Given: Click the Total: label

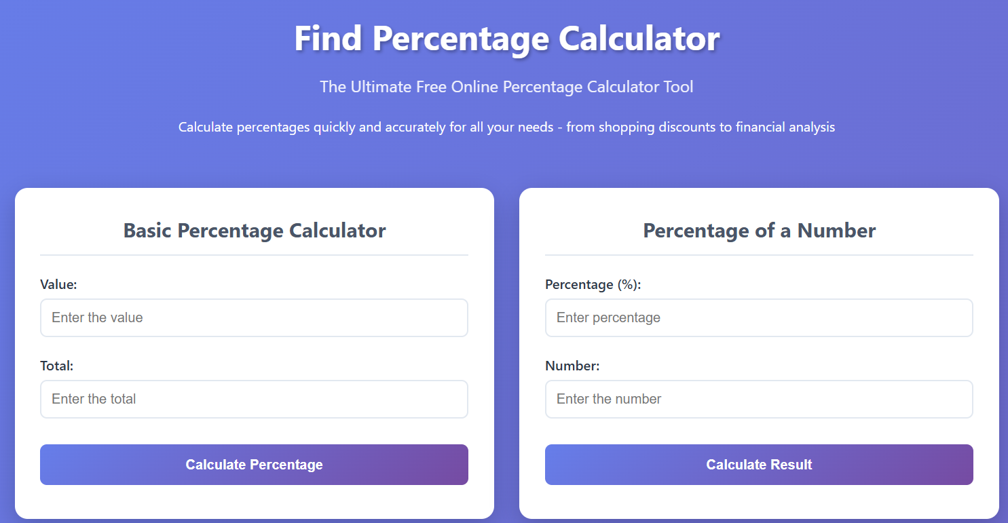Looking at the screenshot, I should 56,366.
